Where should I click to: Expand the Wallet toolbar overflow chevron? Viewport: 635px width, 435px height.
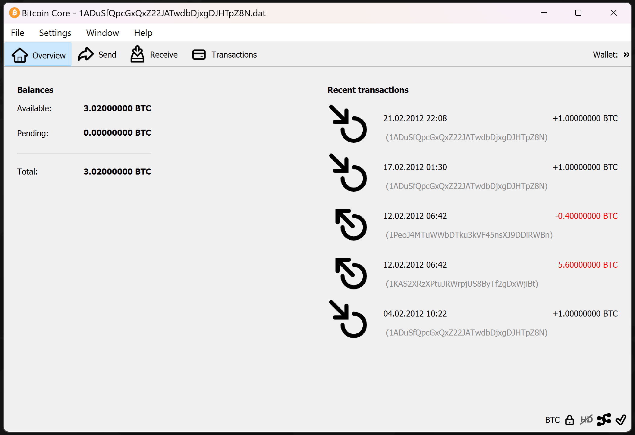coord(626,55)
